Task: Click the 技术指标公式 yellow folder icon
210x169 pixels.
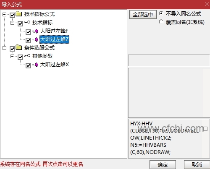Action: click(x=19, y=14)
